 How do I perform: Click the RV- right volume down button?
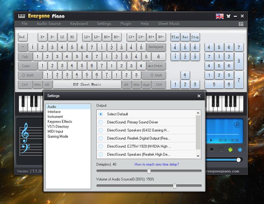(161, 37)
